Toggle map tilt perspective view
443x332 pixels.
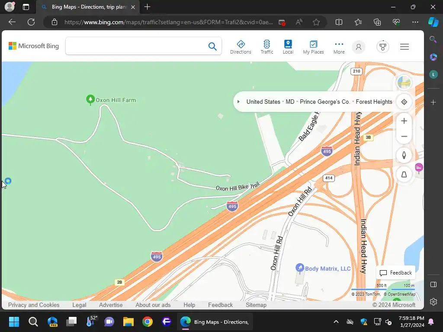pyautogui.click(x=404, y=175)
